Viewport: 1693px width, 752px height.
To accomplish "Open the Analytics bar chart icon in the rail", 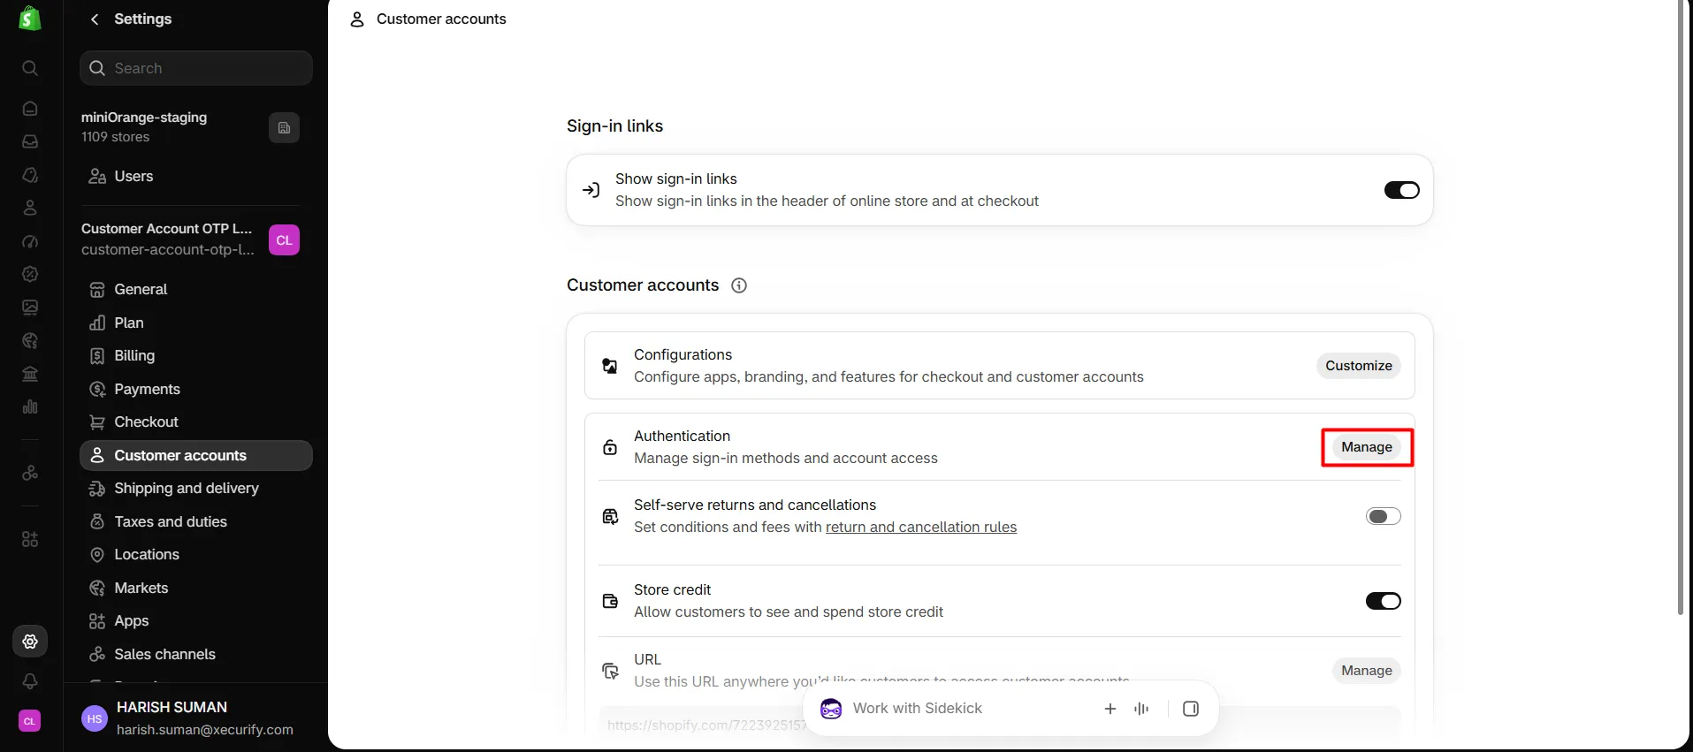I will (x=30, y=406).
